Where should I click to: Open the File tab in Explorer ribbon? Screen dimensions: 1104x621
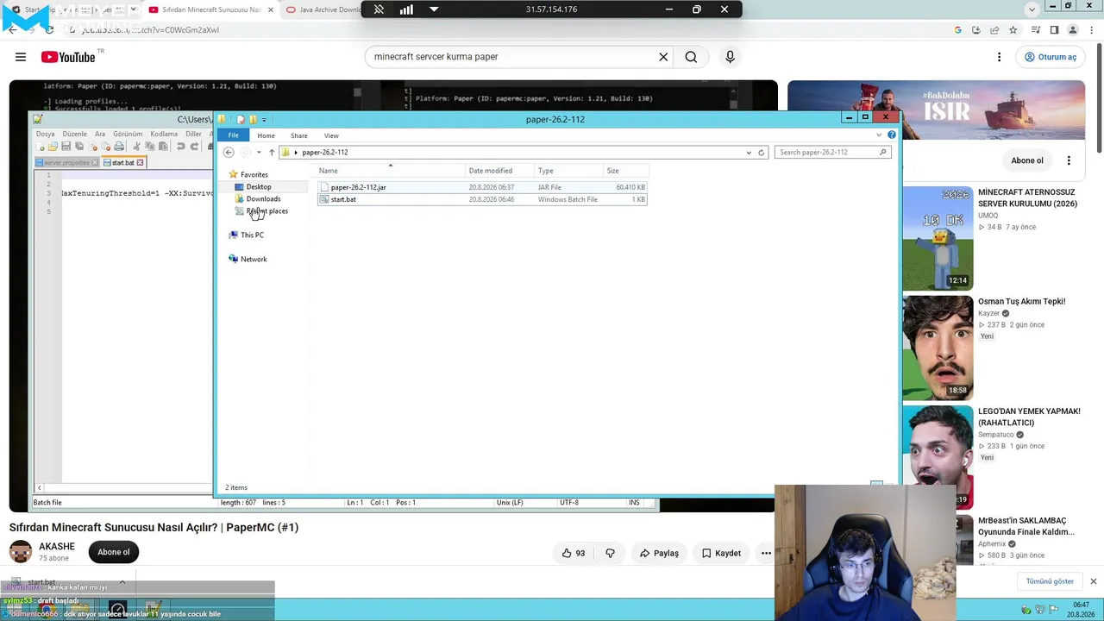(x=234, y=135)
